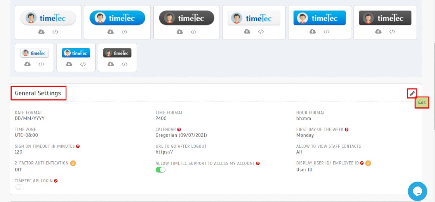Click the General Settings heading
Viewport: 435px width, 202px height.
(38, 93)
